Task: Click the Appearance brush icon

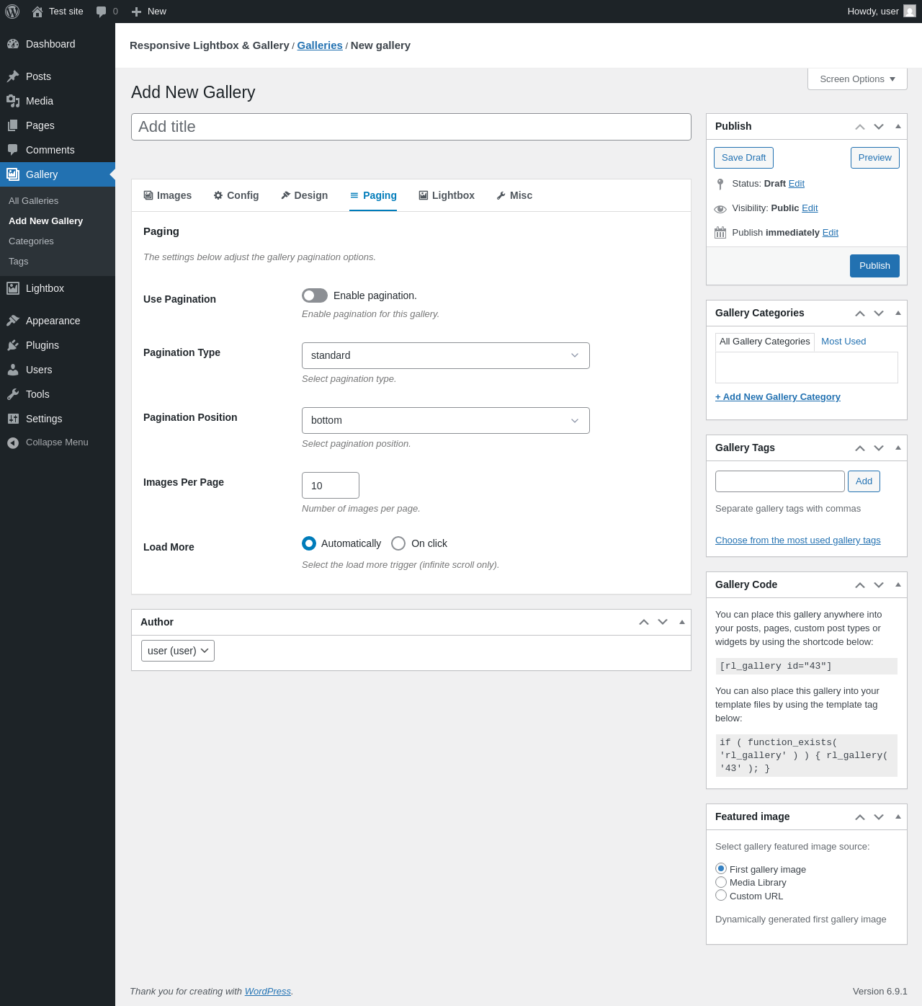Action: coord(13,321)
